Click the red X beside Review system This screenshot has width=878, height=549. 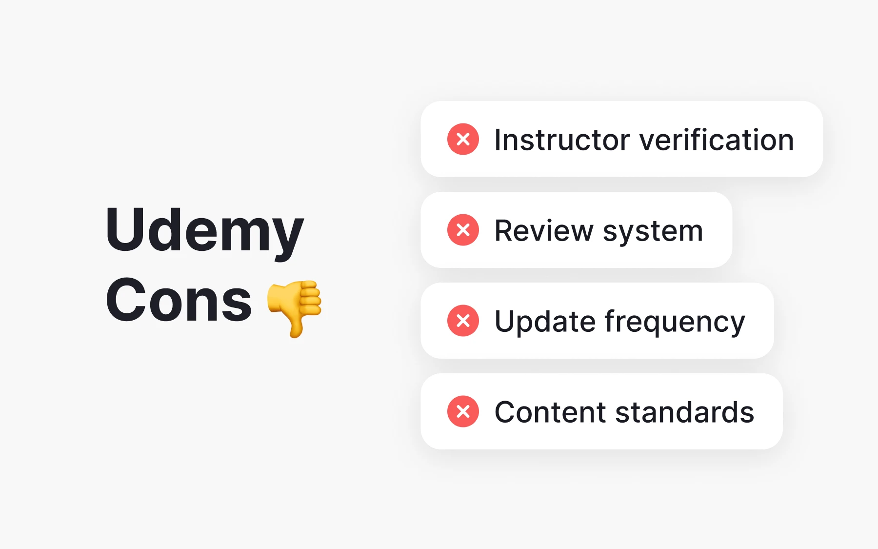tap(463, 230)
